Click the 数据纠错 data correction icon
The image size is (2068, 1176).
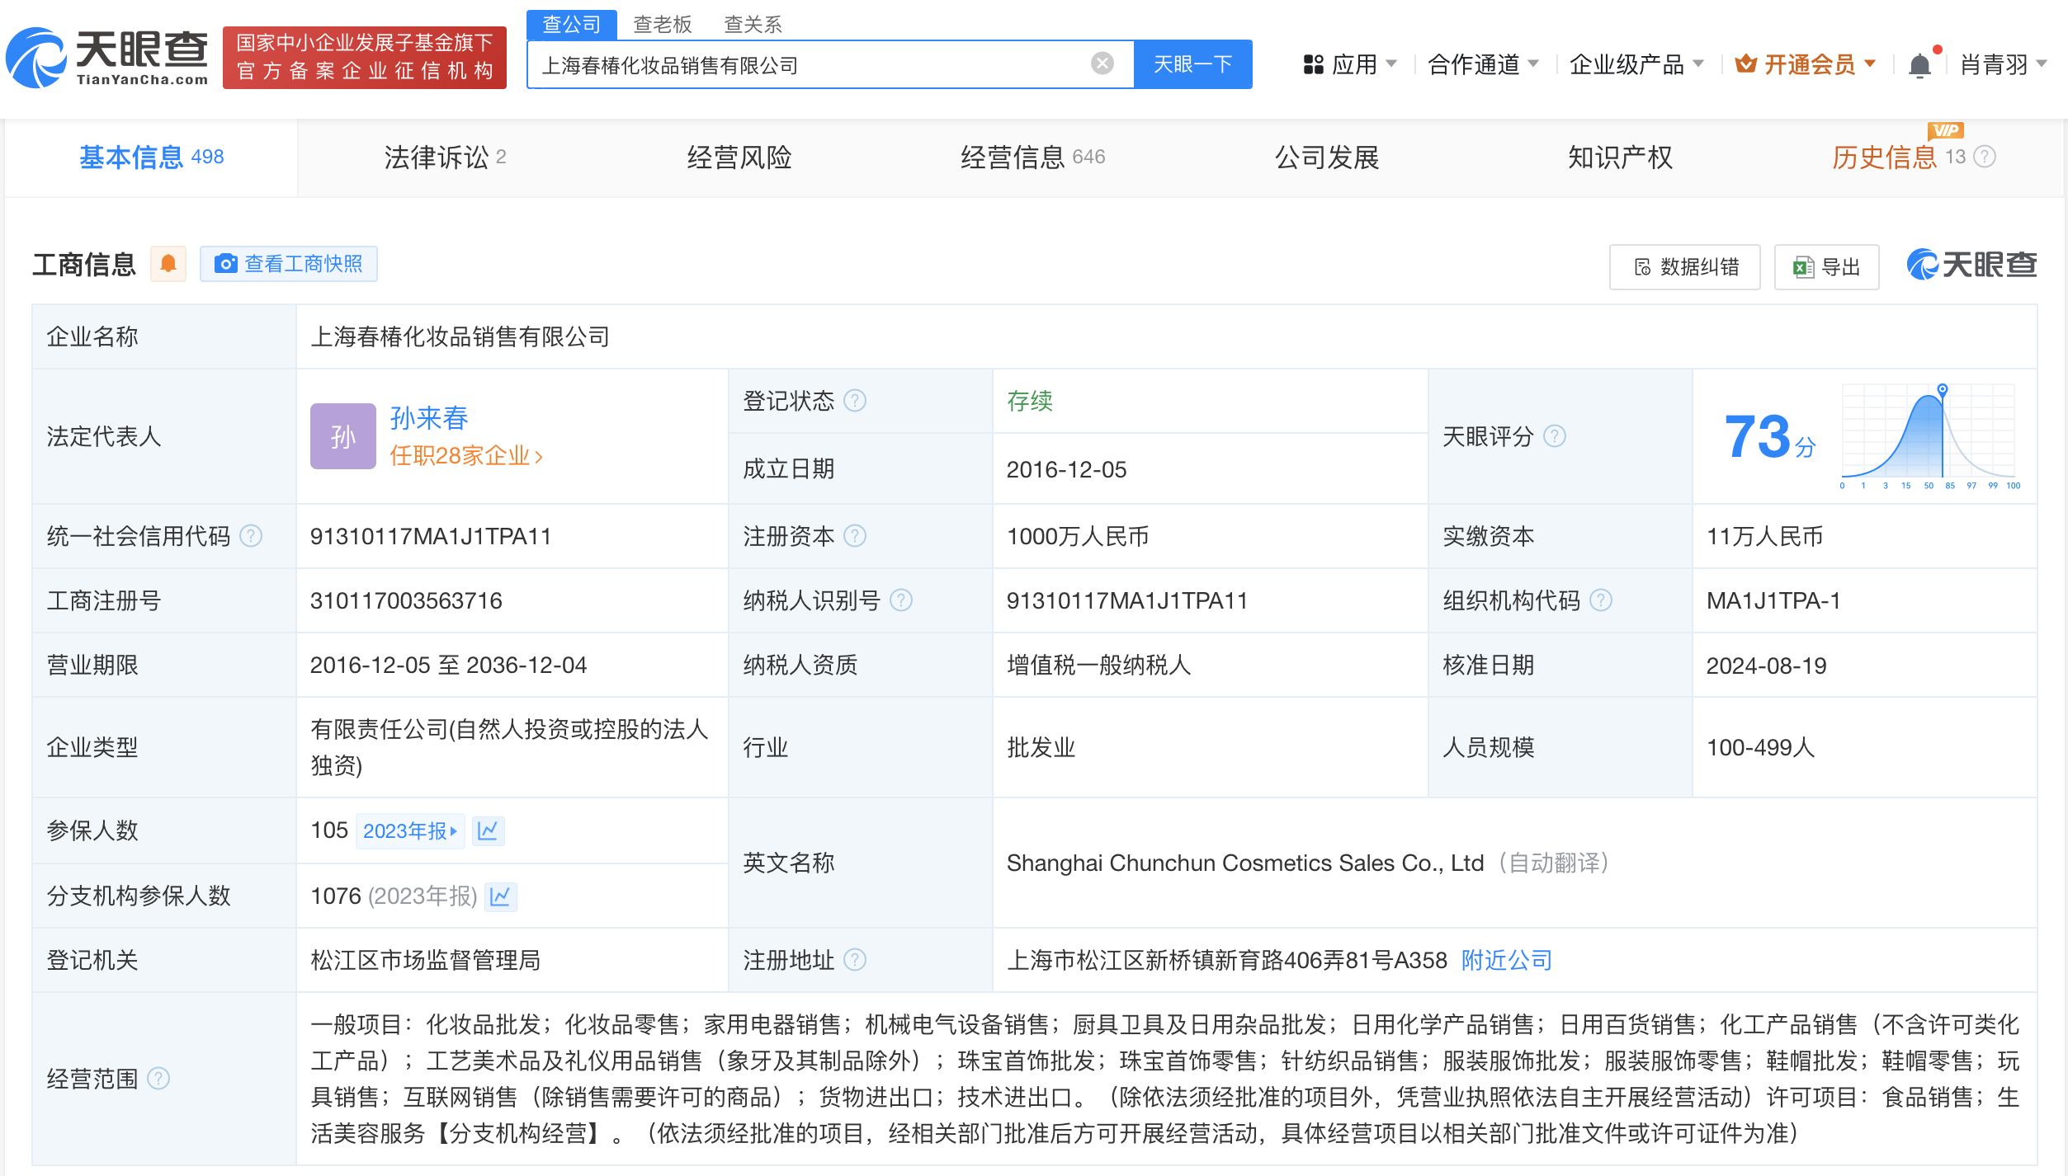tap(1641, 266)
